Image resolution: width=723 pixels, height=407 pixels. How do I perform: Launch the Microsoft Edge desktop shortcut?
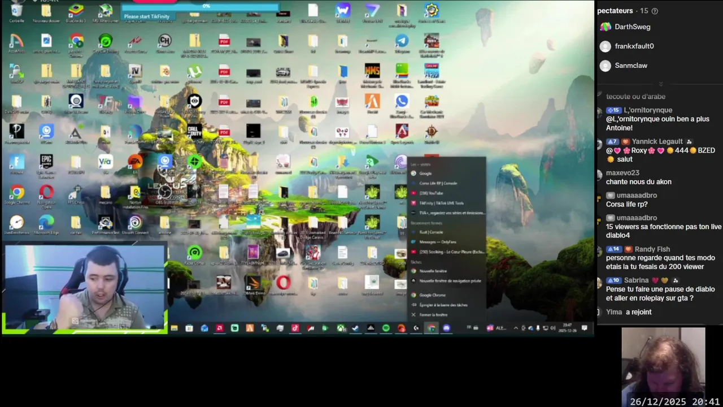click(46, 225)
